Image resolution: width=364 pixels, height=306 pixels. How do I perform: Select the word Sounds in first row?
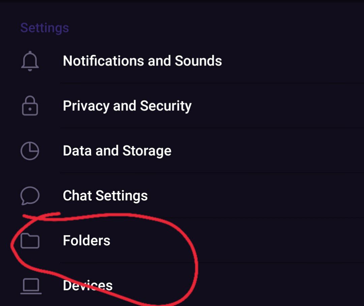(x=198, y=61)
